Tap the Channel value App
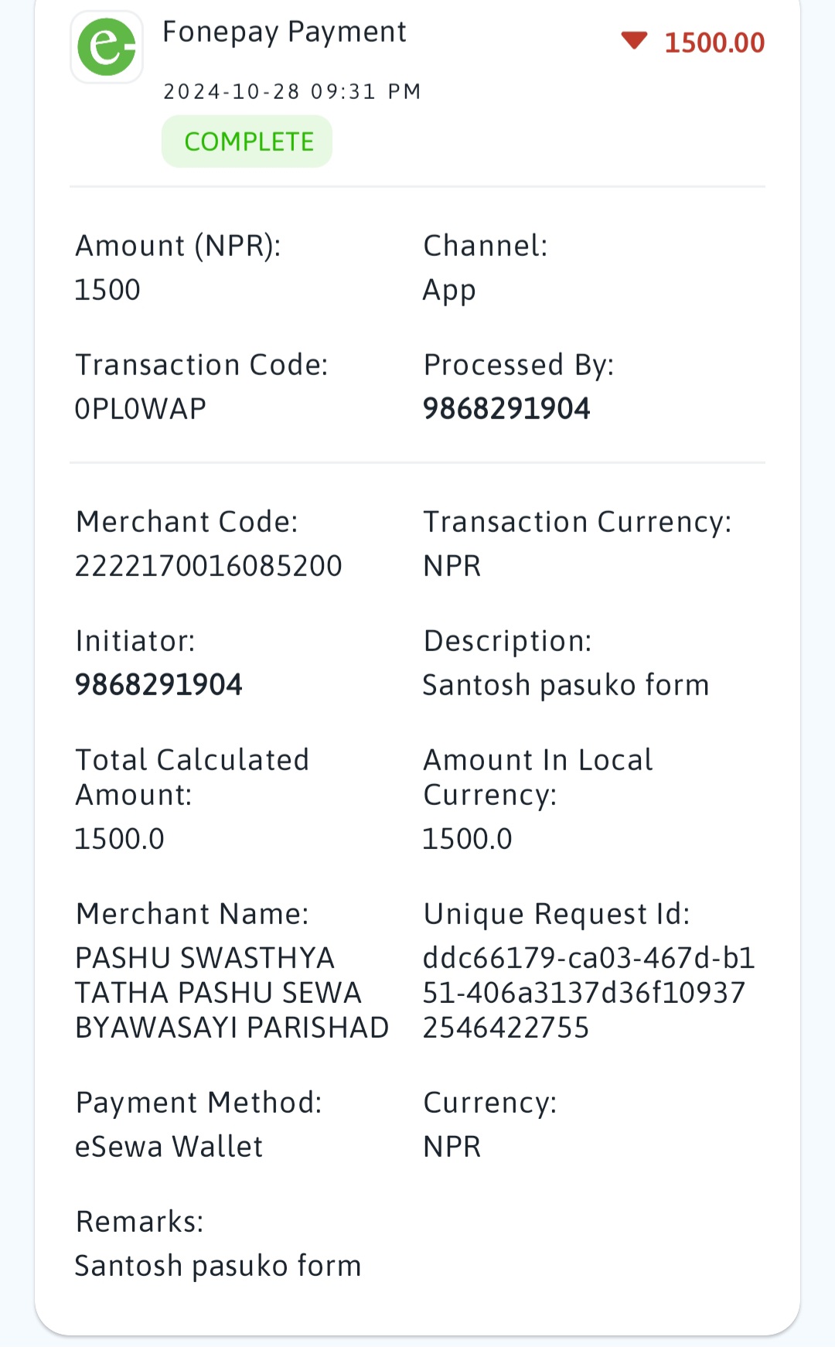 [x=449, y=292]
